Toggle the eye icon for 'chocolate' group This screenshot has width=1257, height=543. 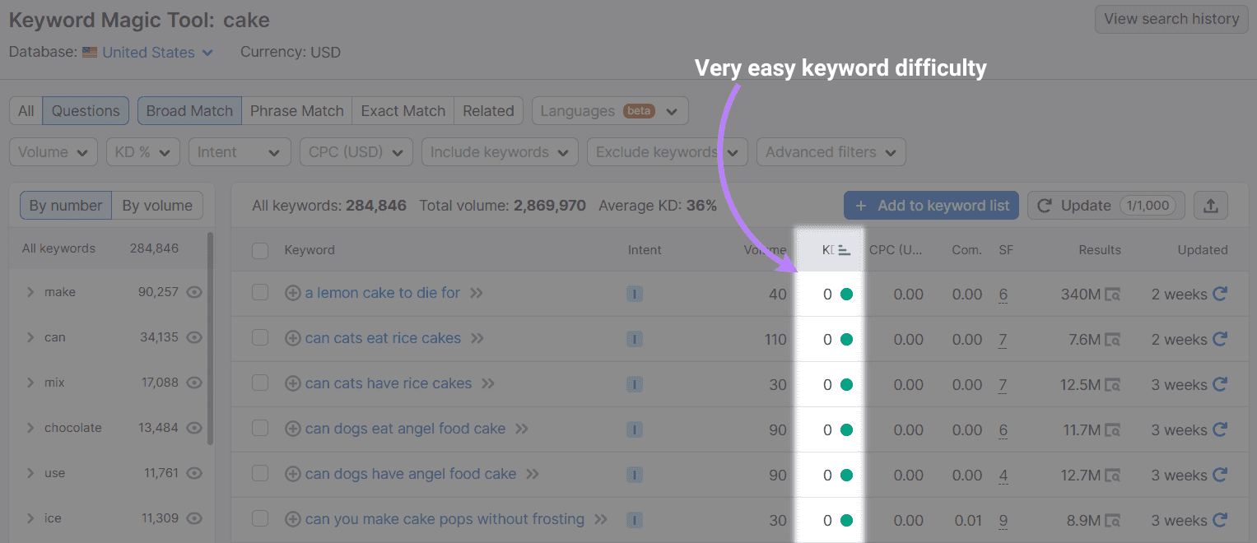pos(194,428)
